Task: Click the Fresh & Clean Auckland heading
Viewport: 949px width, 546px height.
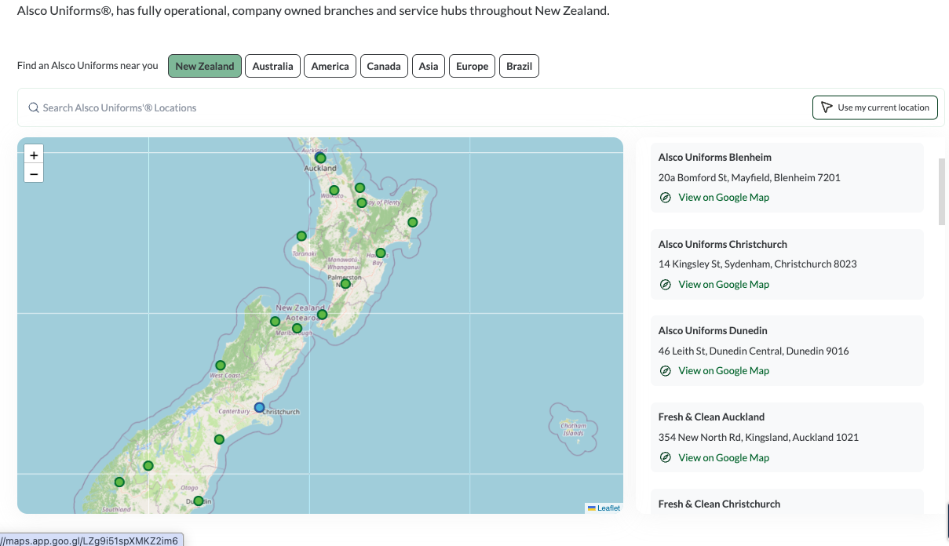Action: 711,417
